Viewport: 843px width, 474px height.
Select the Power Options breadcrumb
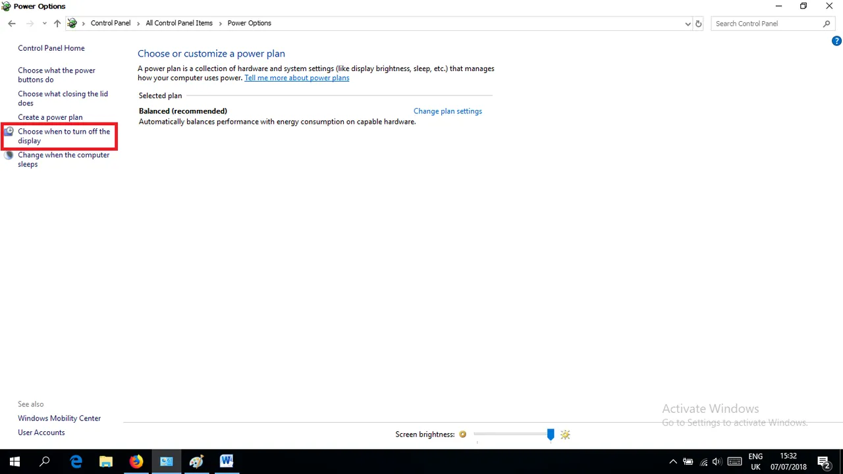coord(249,23)
